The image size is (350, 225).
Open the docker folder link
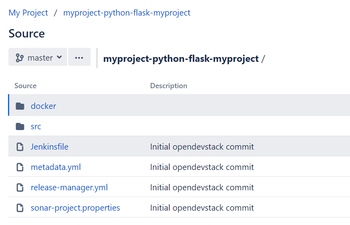coord(44,106)
